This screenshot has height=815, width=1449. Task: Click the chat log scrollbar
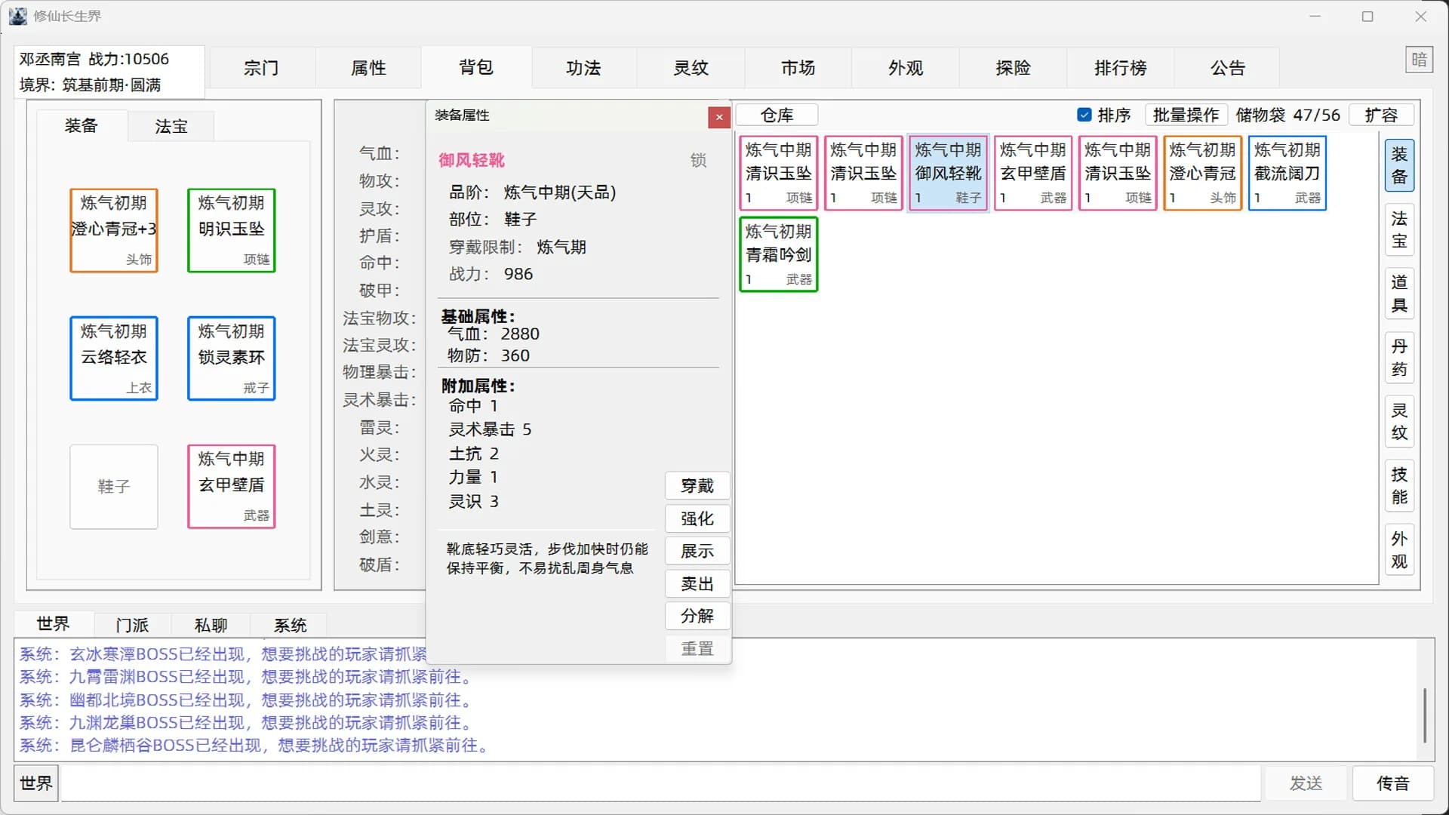1425,715
